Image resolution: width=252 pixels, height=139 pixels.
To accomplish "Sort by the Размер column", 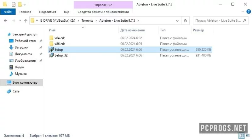I will [x=198, y=30].
